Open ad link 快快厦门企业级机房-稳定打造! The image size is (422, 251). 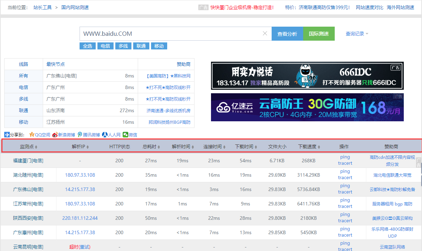pyautogui.click(x=242, y=7)
